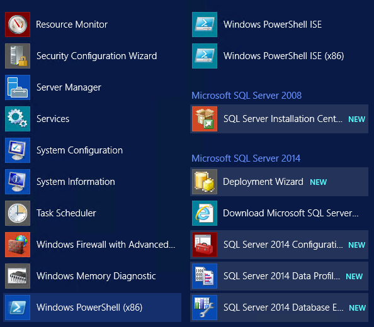Click the Windows PowerShell ISE label

(x=273, y=25)
